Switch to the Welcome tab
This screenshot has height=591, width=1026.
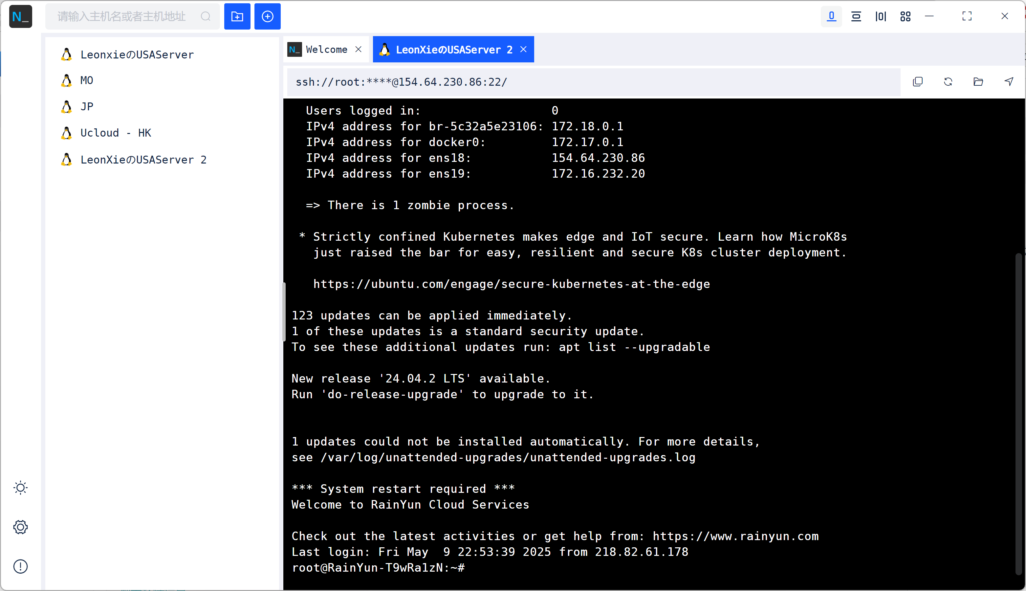point(326,50)
